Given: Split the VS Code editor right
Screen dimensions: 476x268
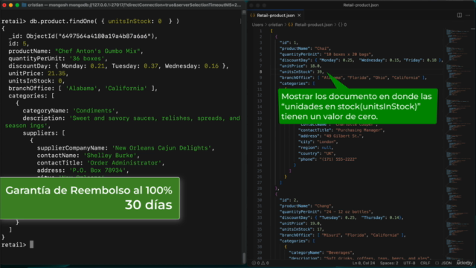Looking at the screenshot, I should (460, 15).
